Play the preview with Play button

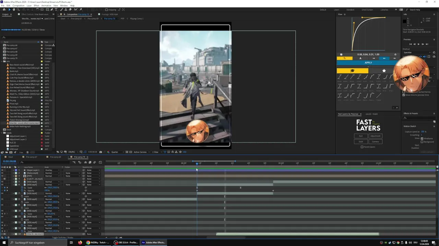(x=418, y=44)
